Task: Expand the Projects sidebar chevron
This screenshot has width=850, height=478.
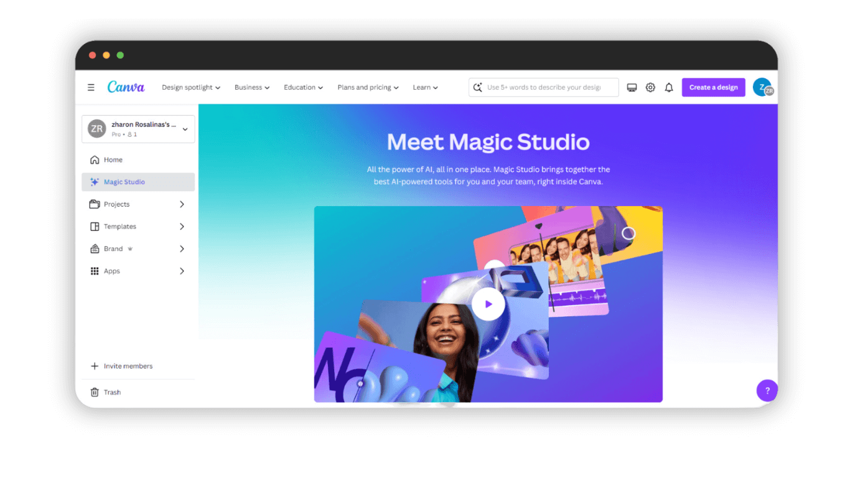Action: tap(182, 204)
